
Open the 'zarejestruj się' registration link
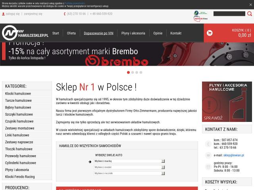coord(33,14)
